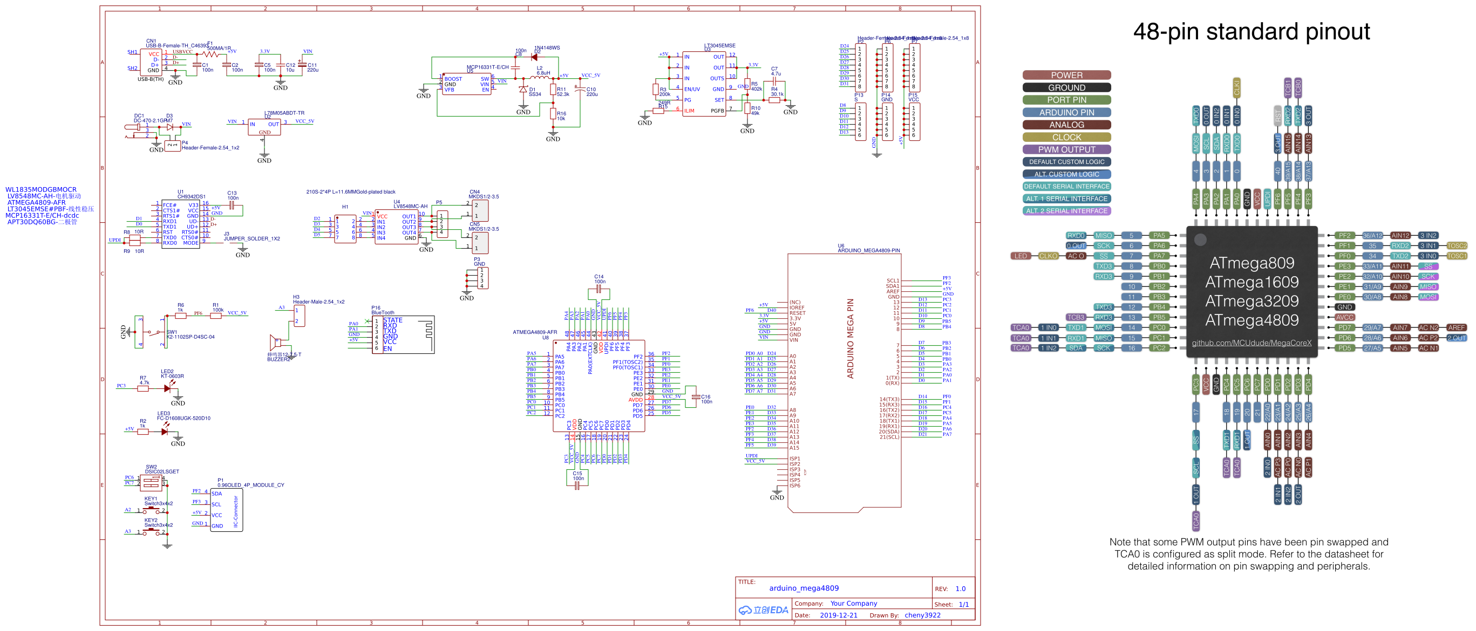The image size is (1476, 631).
Task: Click the MCP16331T regulator U5 symbol
Action: click(x=468, y=85)
